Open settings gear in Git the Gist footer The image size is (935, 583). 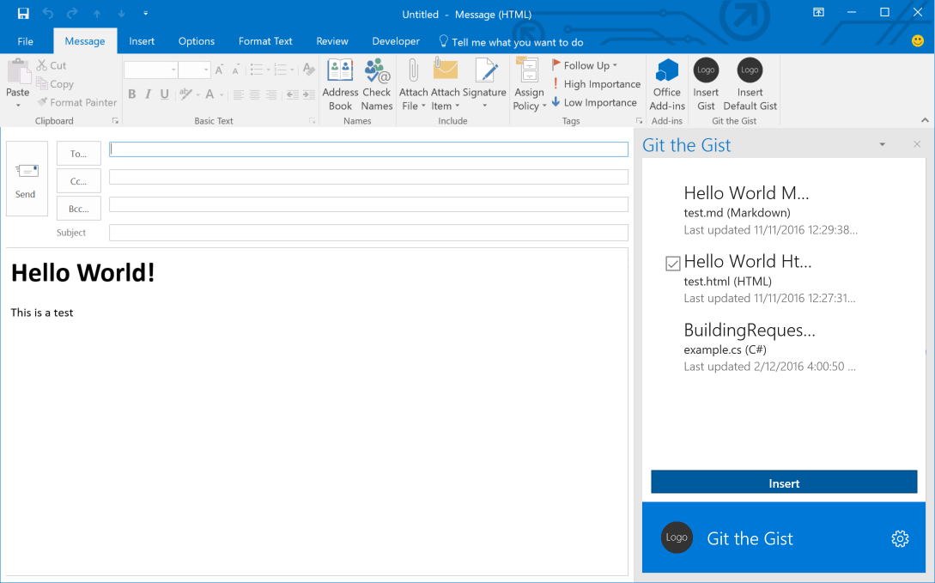coord(900,538)
